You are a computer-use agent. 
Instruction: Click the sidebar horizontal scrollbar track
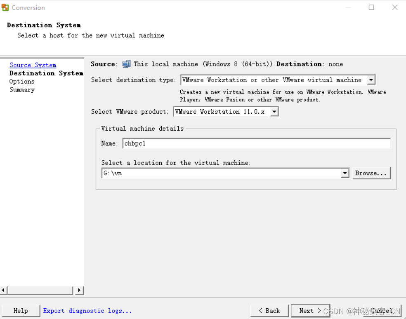40,290
